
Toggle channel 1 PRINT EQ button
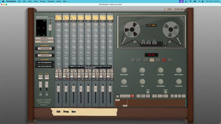point(58,69)
